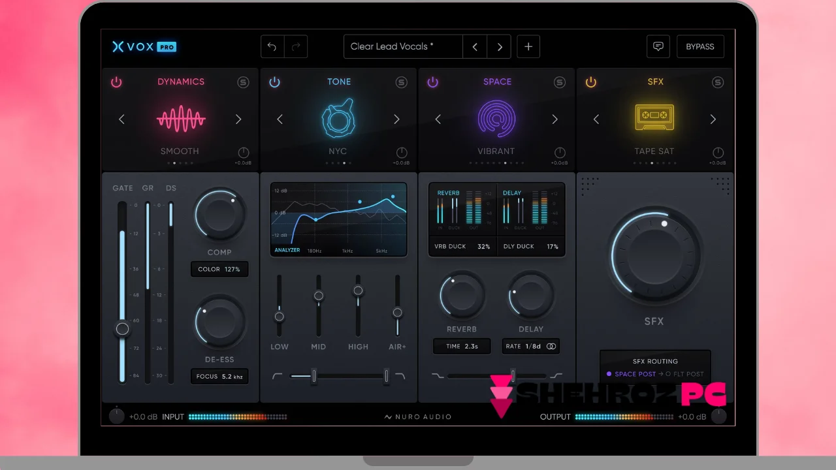This screenshot has width=836, height=470.
Task: Click the LOW EQ band slider
Action: coord(279,317)
